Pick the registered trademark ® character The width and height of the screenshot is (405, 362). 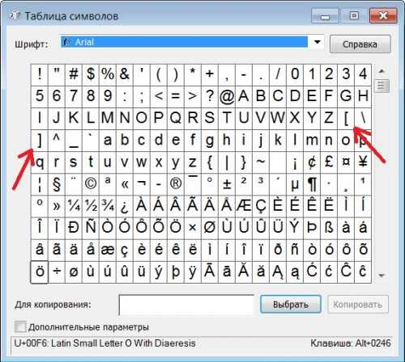click(176, 184)
